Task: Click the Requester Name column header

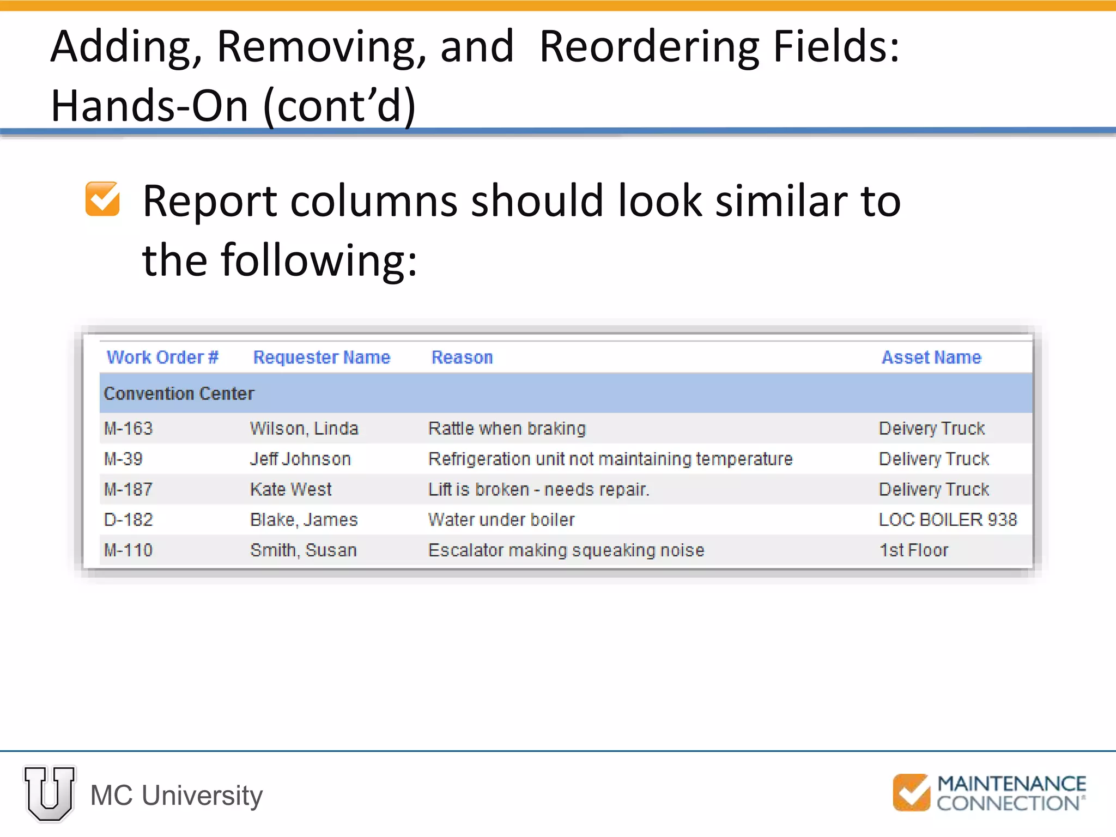Action: pos(322,357)
